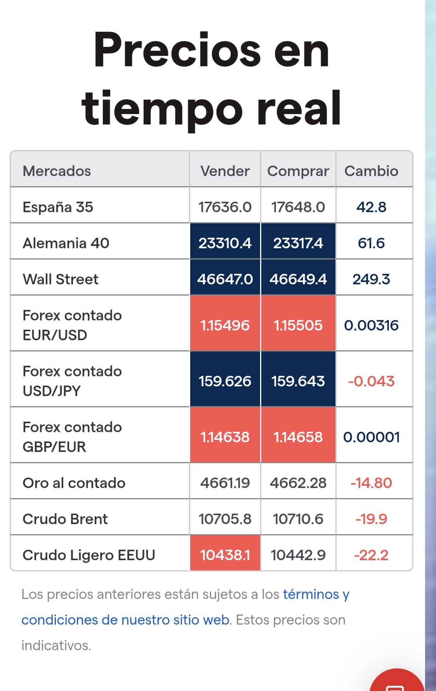The height and width of the screenshot is (691, 436).
Task: Tap EUR/USD buy price 1.15505
Action: [x=298, y=325]
